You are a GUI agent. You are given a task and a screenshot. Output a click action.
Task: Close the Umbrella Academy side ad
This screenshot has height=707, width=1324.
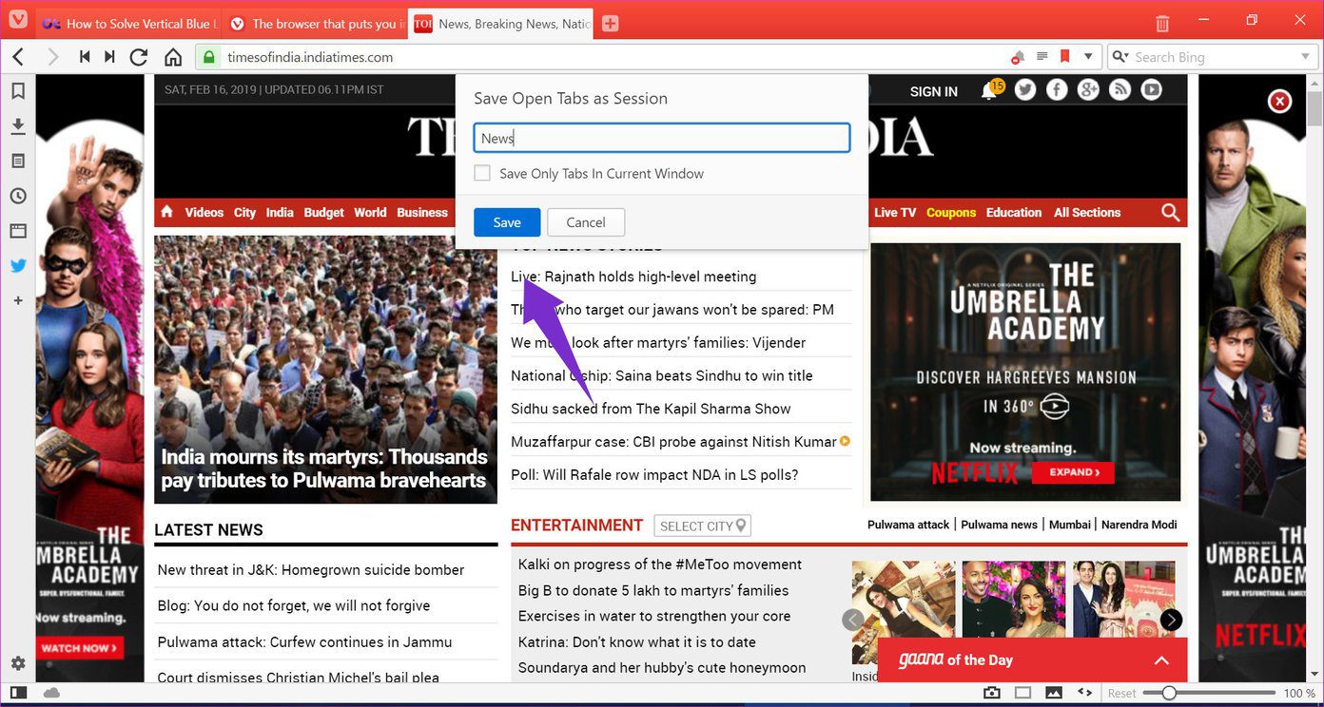coord(1280,101)
